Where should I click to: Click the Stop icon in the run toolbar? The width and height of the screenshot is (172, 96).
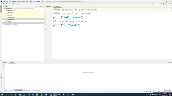click(169, 4)
